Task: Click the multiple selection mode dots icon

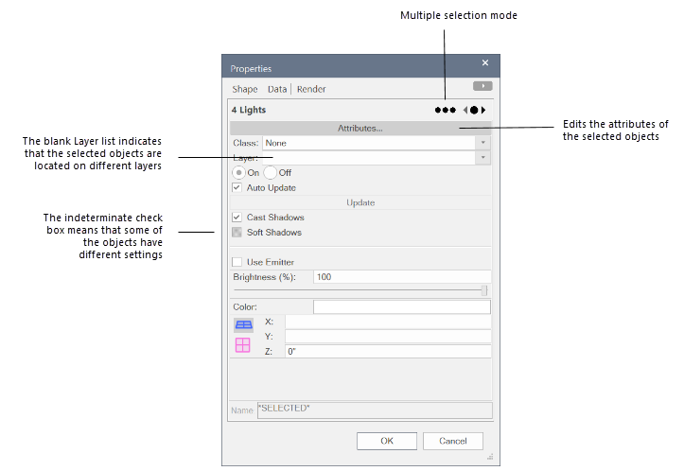Action: (x=445, y=110)
